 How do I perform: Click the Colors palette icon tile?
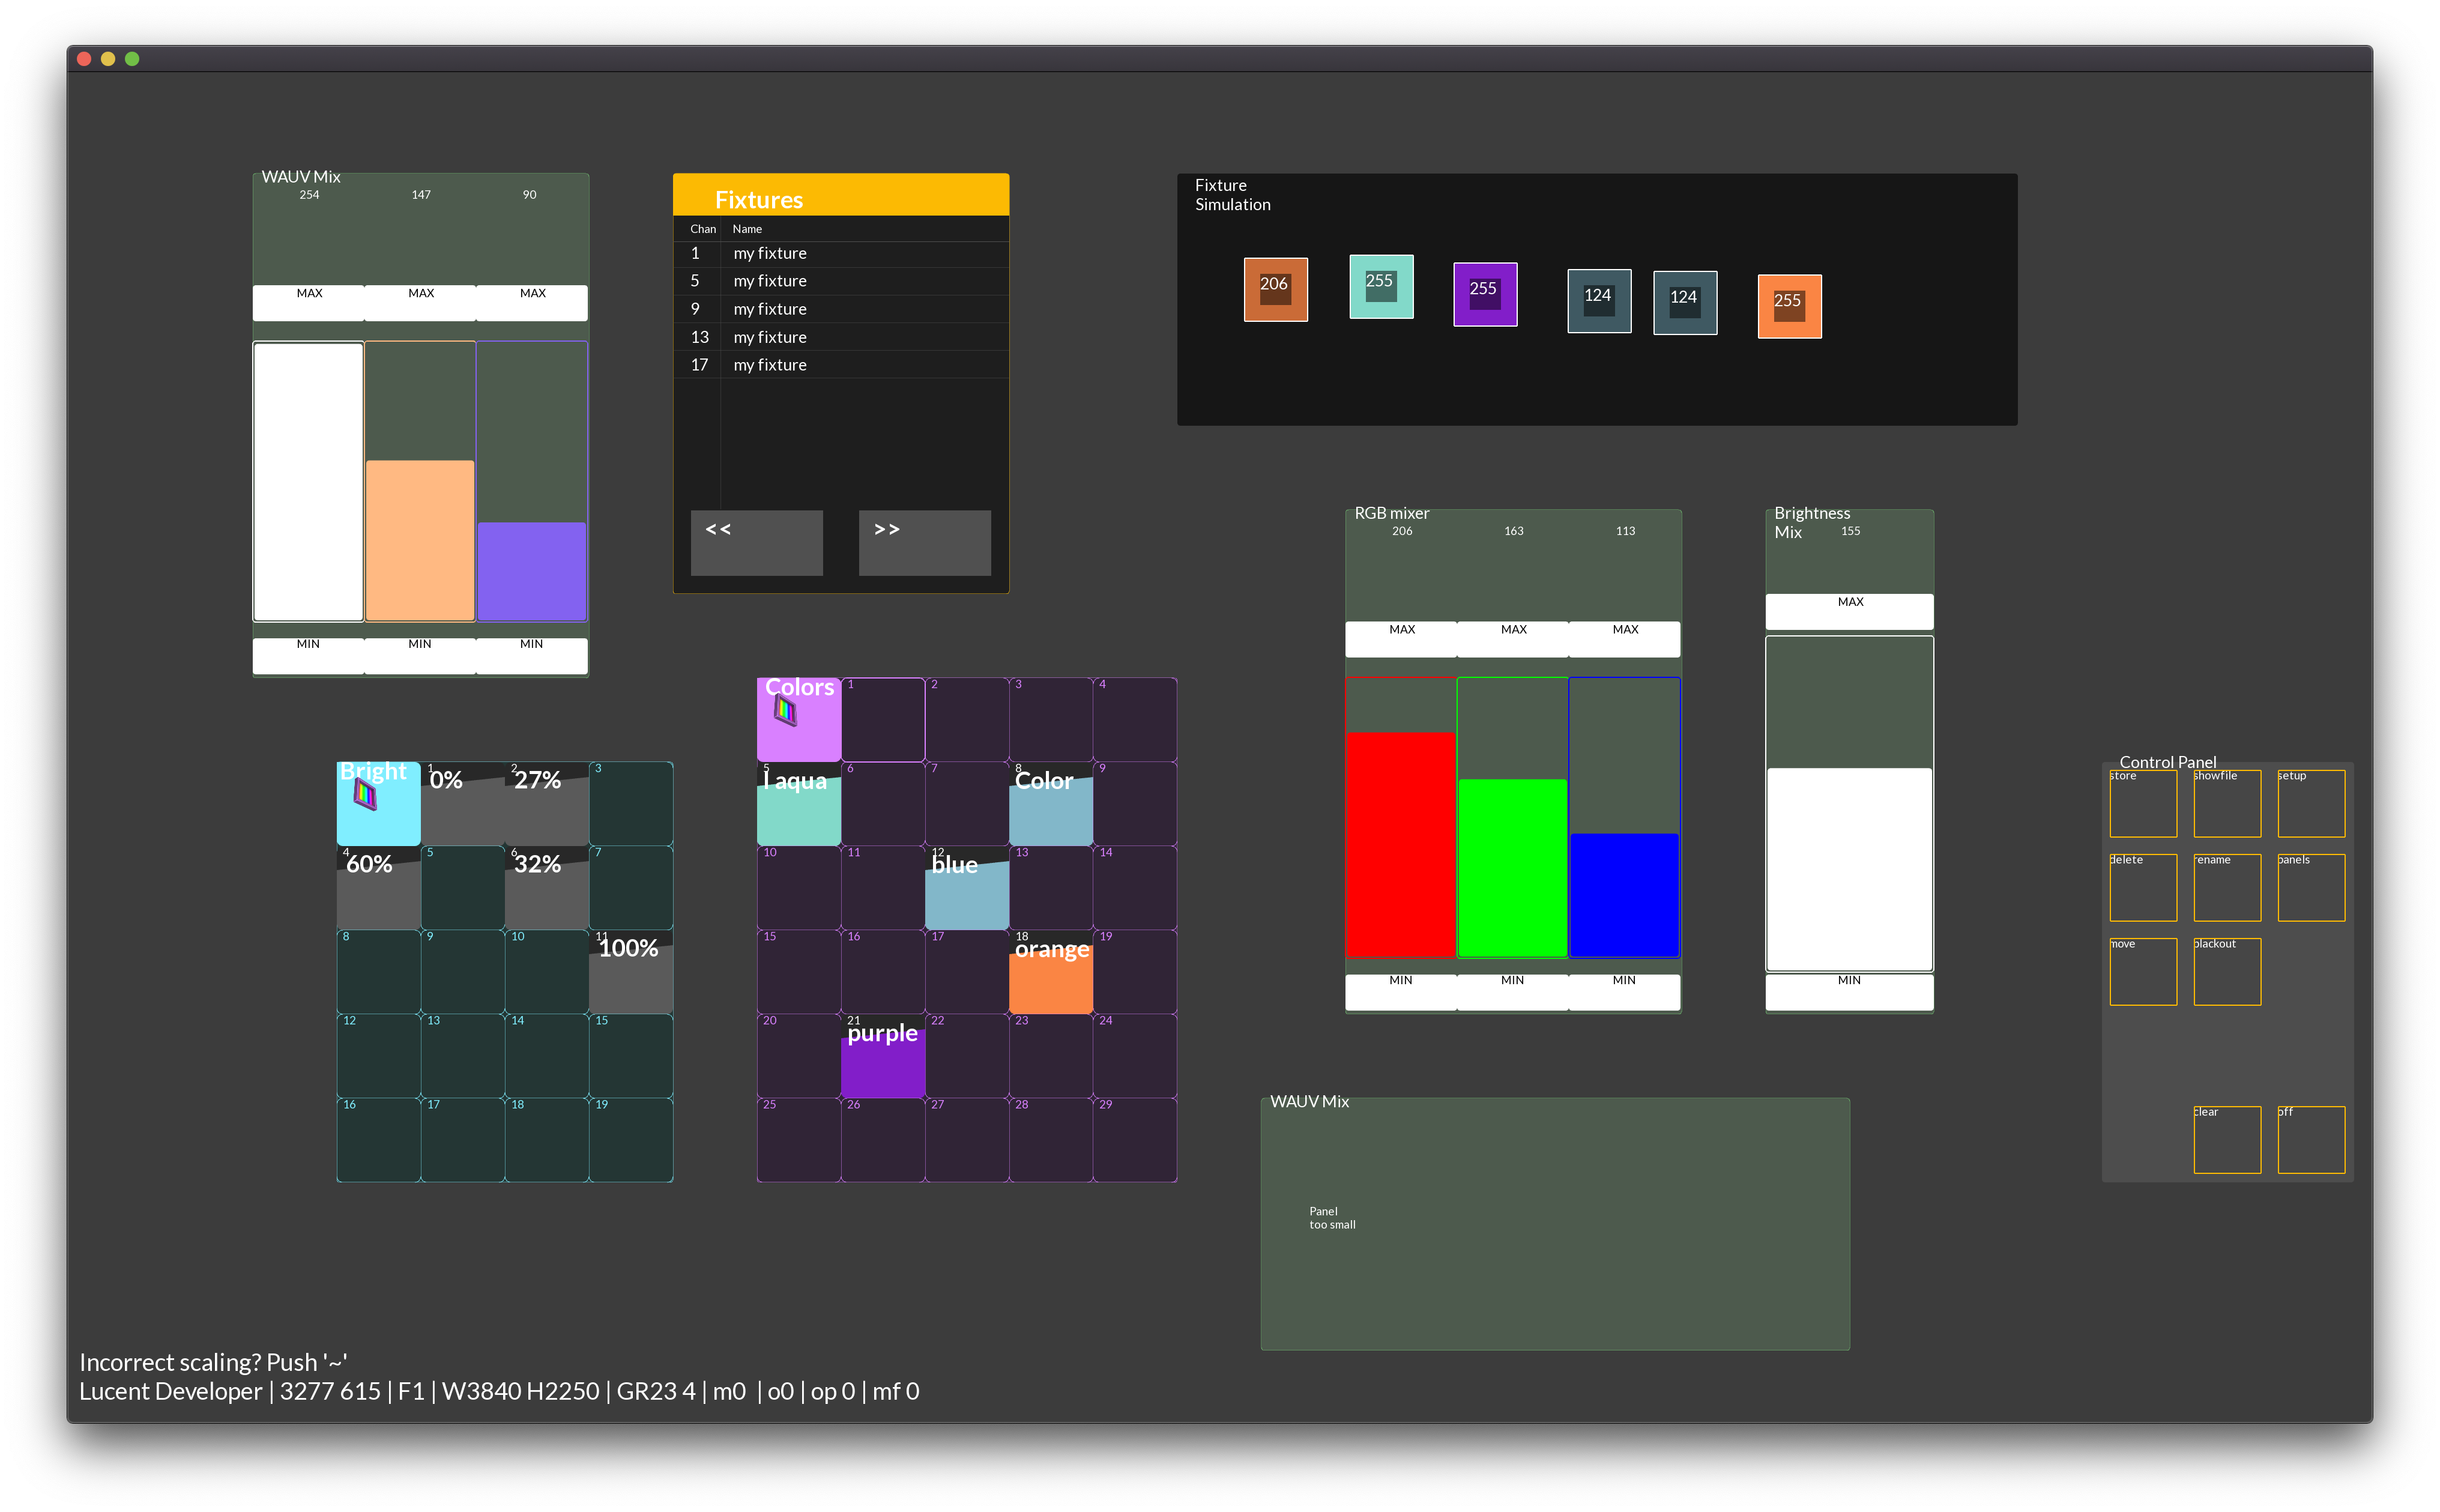click(x=798, y=720)
